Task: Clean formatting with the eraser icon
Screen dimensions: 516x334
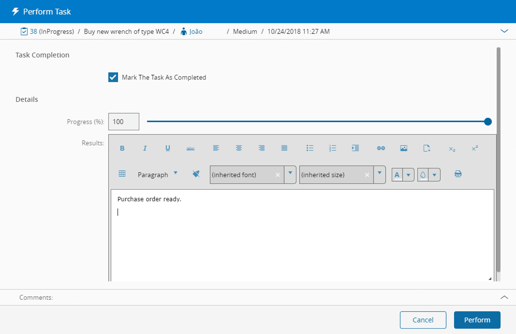Action: click(196, 174)
